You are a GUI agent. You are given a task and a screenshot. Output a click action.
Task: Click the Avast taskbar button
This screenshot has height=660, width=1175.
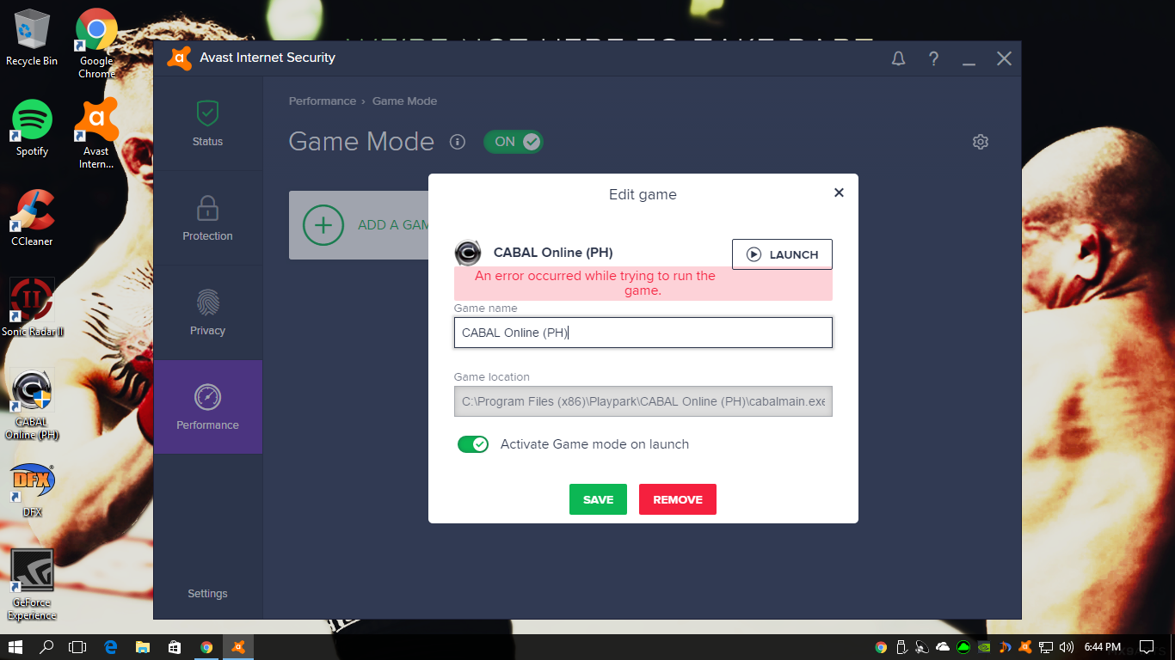238,647
